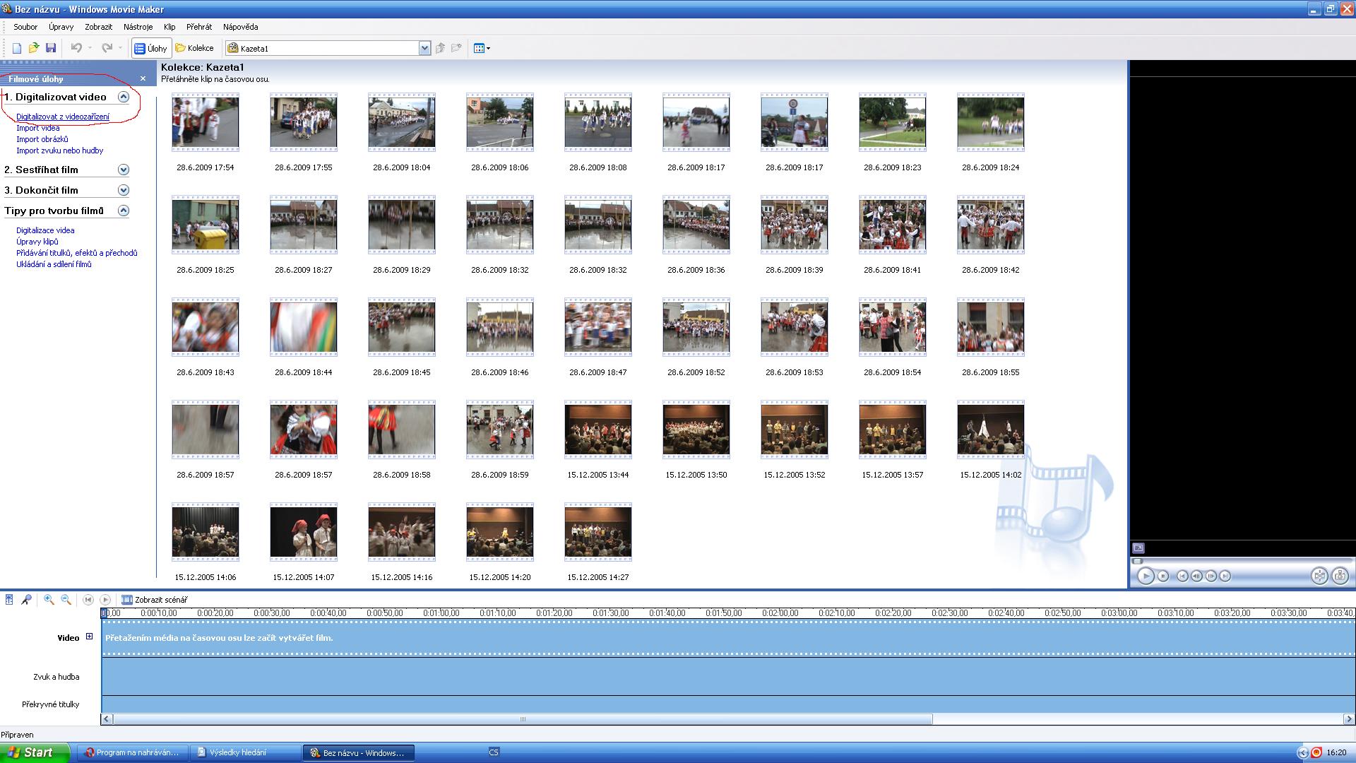Click the Narrate timeline microphone icon
Screen dimensions: 1356x763
(x=26, y=600)
